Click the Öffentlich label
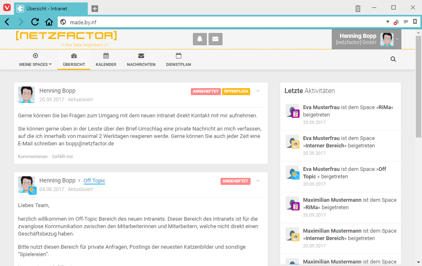Viewport: 422px width, 266px height. (236, 91)
